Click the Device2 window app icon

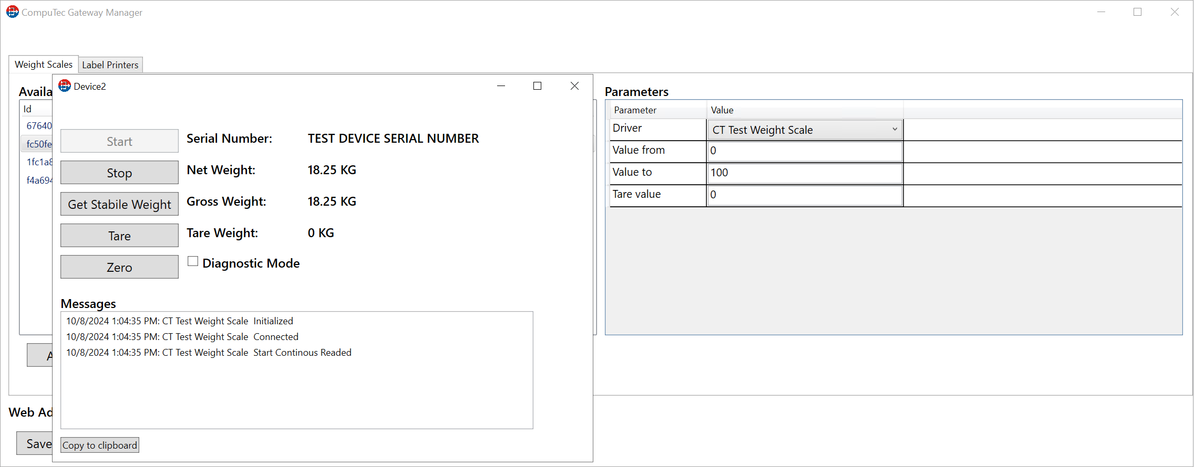[x=65, y=86]
